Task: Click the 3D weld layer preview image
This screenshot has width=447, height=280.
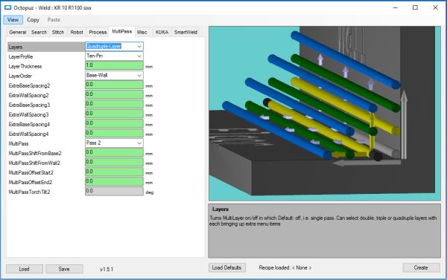Action: click(325, 114)
